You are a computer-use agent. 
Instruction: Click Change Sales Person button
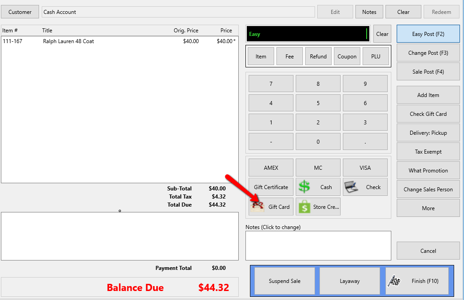(428, 189)
